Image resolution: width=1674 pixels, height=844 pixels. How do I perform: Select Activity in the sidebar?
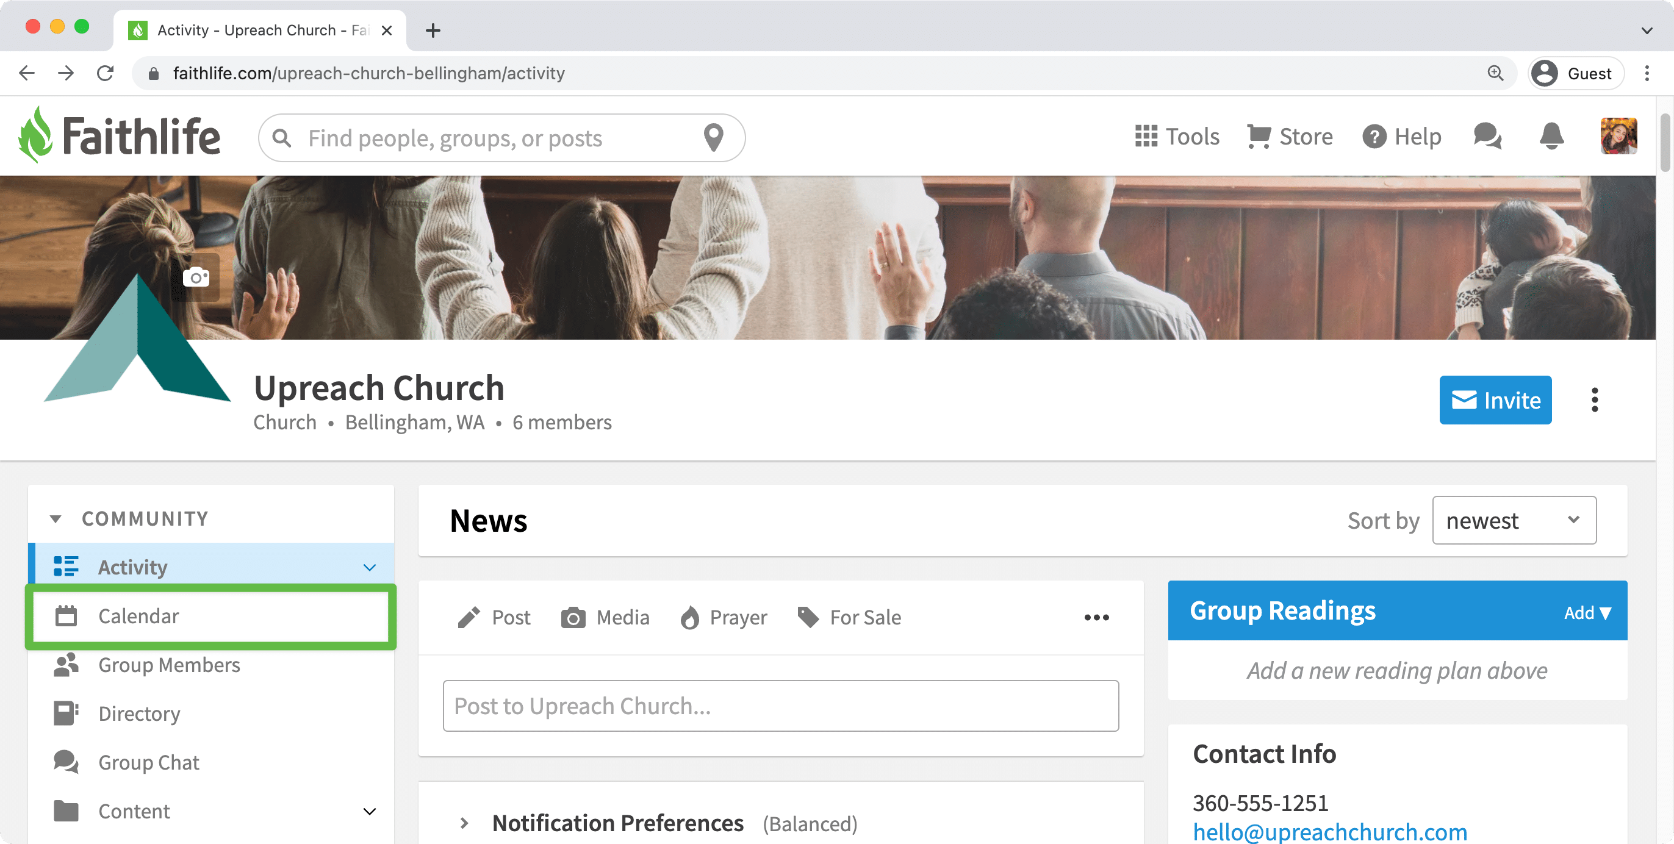(211, 567)
